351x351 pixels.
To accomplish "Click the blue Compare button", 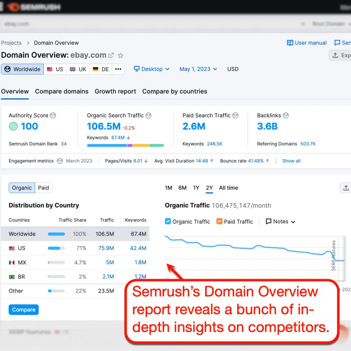I will coord(24,310).
